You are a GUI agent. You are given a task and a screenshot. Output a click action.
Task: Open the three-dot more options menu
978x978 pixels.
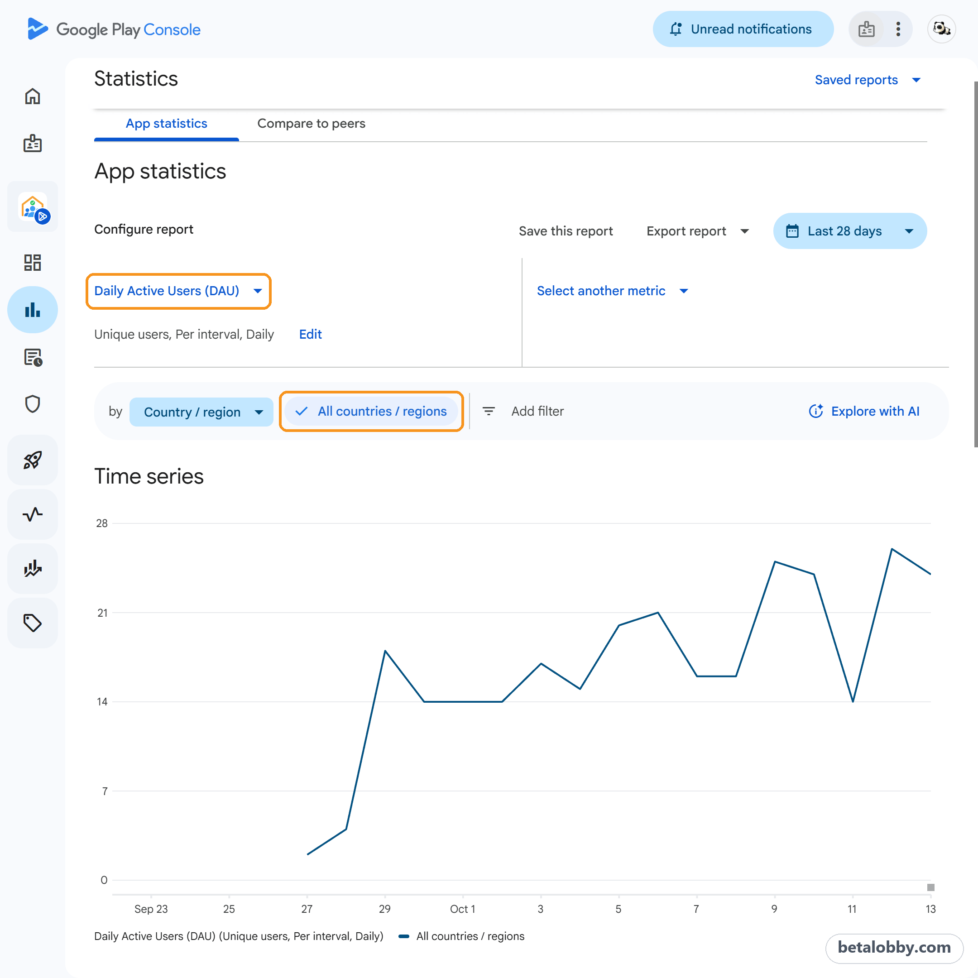coord(898,29)
